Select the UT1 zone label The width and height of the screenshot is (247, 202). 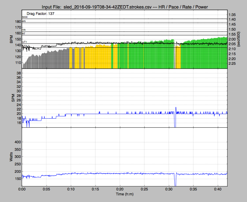25,42
